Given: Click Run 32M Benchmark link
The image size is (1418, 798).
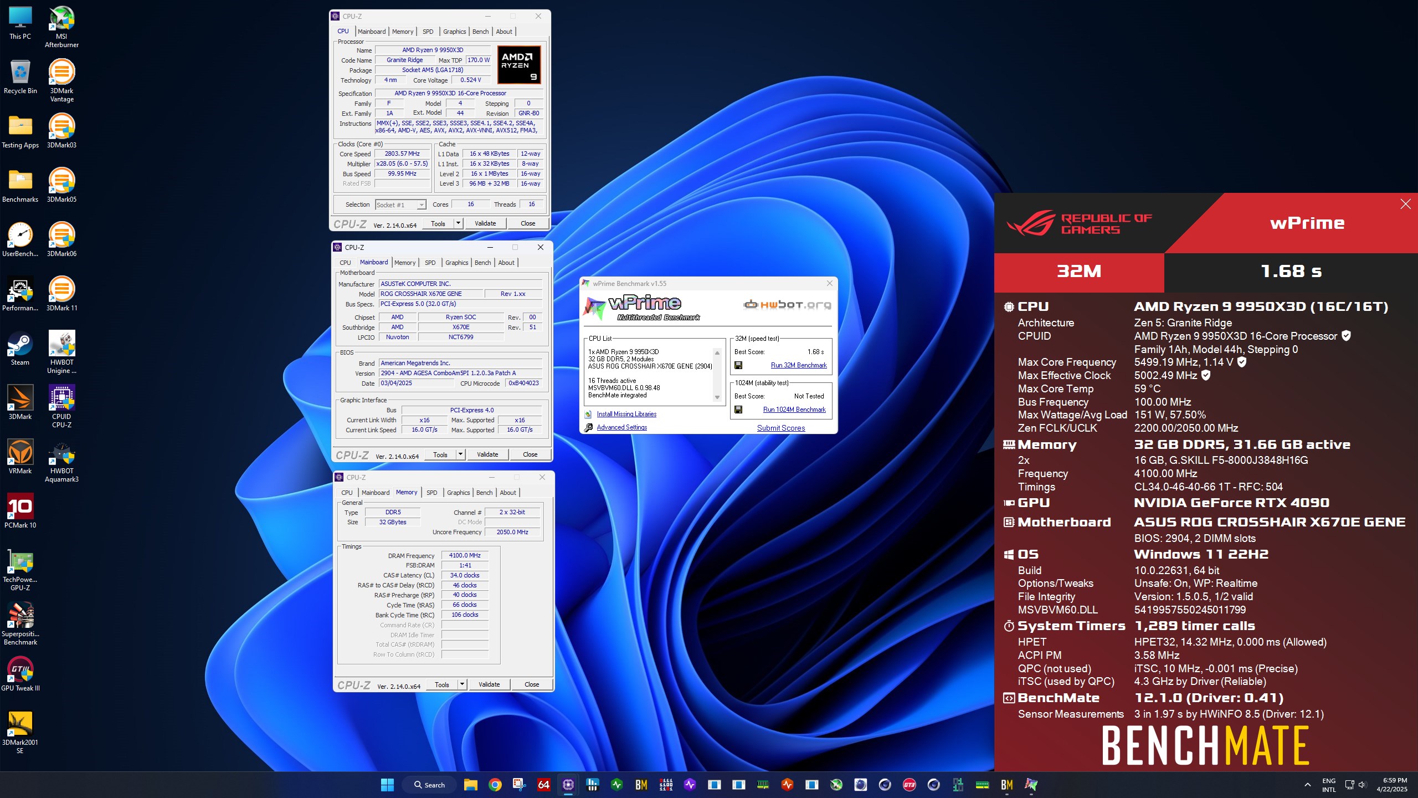Looking at the screenshot, I should click(799, 366).
